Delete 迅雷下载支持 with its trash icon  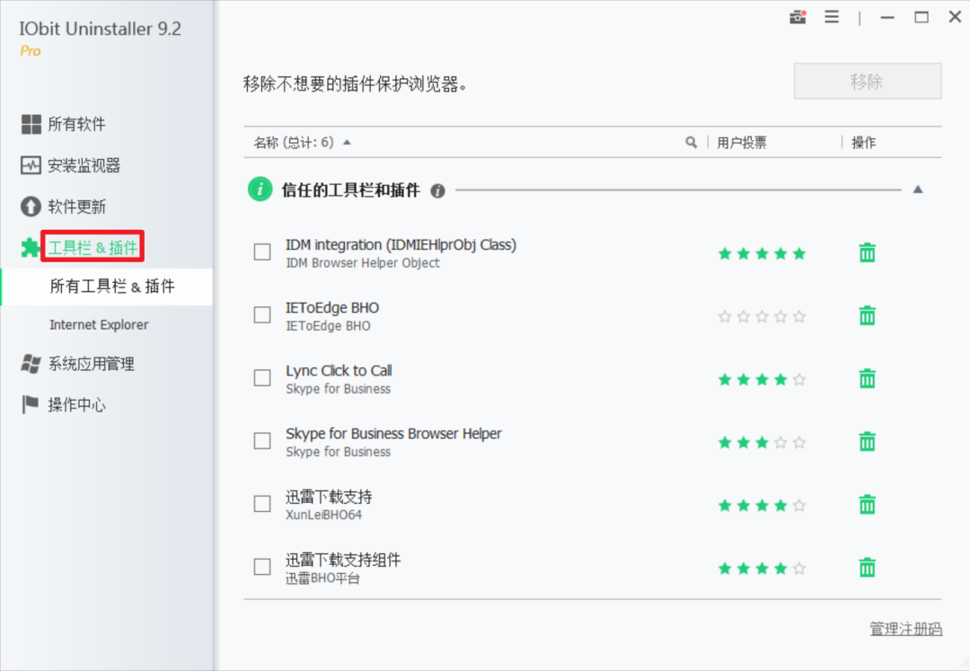click(x=868, y=505)
